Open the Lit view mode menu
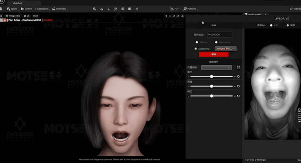 27,16
